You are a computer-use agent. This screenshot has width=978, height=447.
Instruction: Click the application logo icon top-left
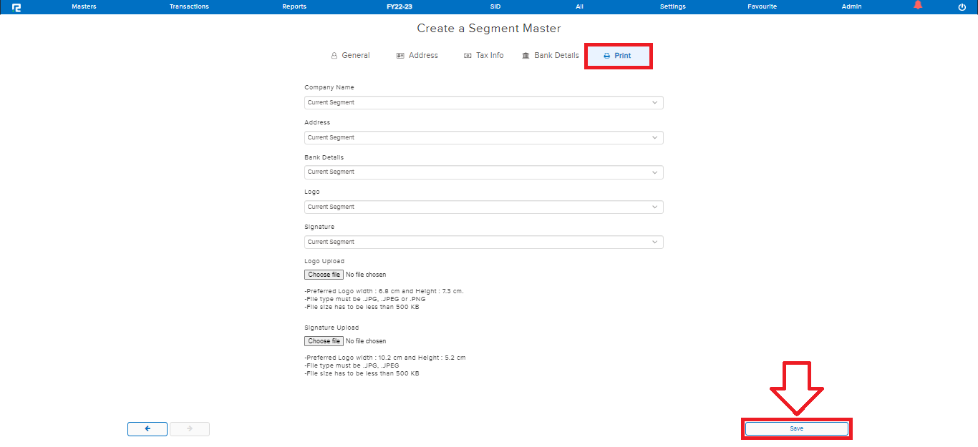pyautogui.click(x=16, y=6)
